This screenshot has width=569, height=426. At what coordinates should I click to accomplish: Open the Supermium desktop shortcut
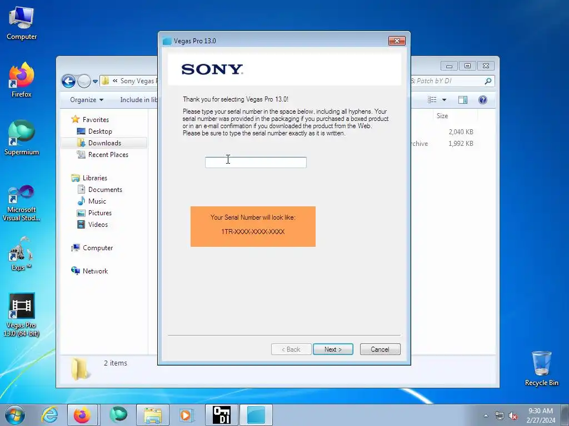22,138
